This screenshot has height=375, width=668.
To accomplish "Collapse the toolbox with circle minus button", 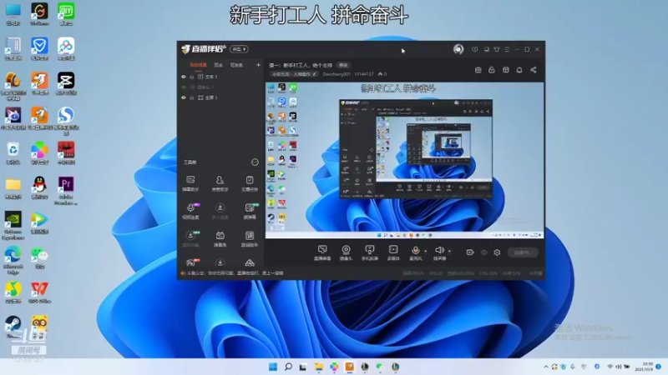I will (255, 162).
